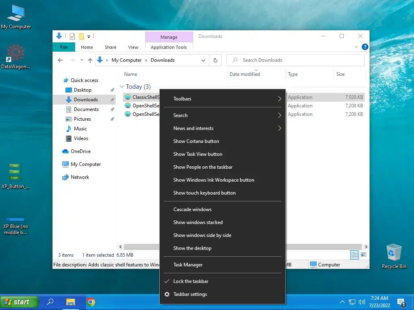Open taskbar search magnifier icon

point(50,302)
